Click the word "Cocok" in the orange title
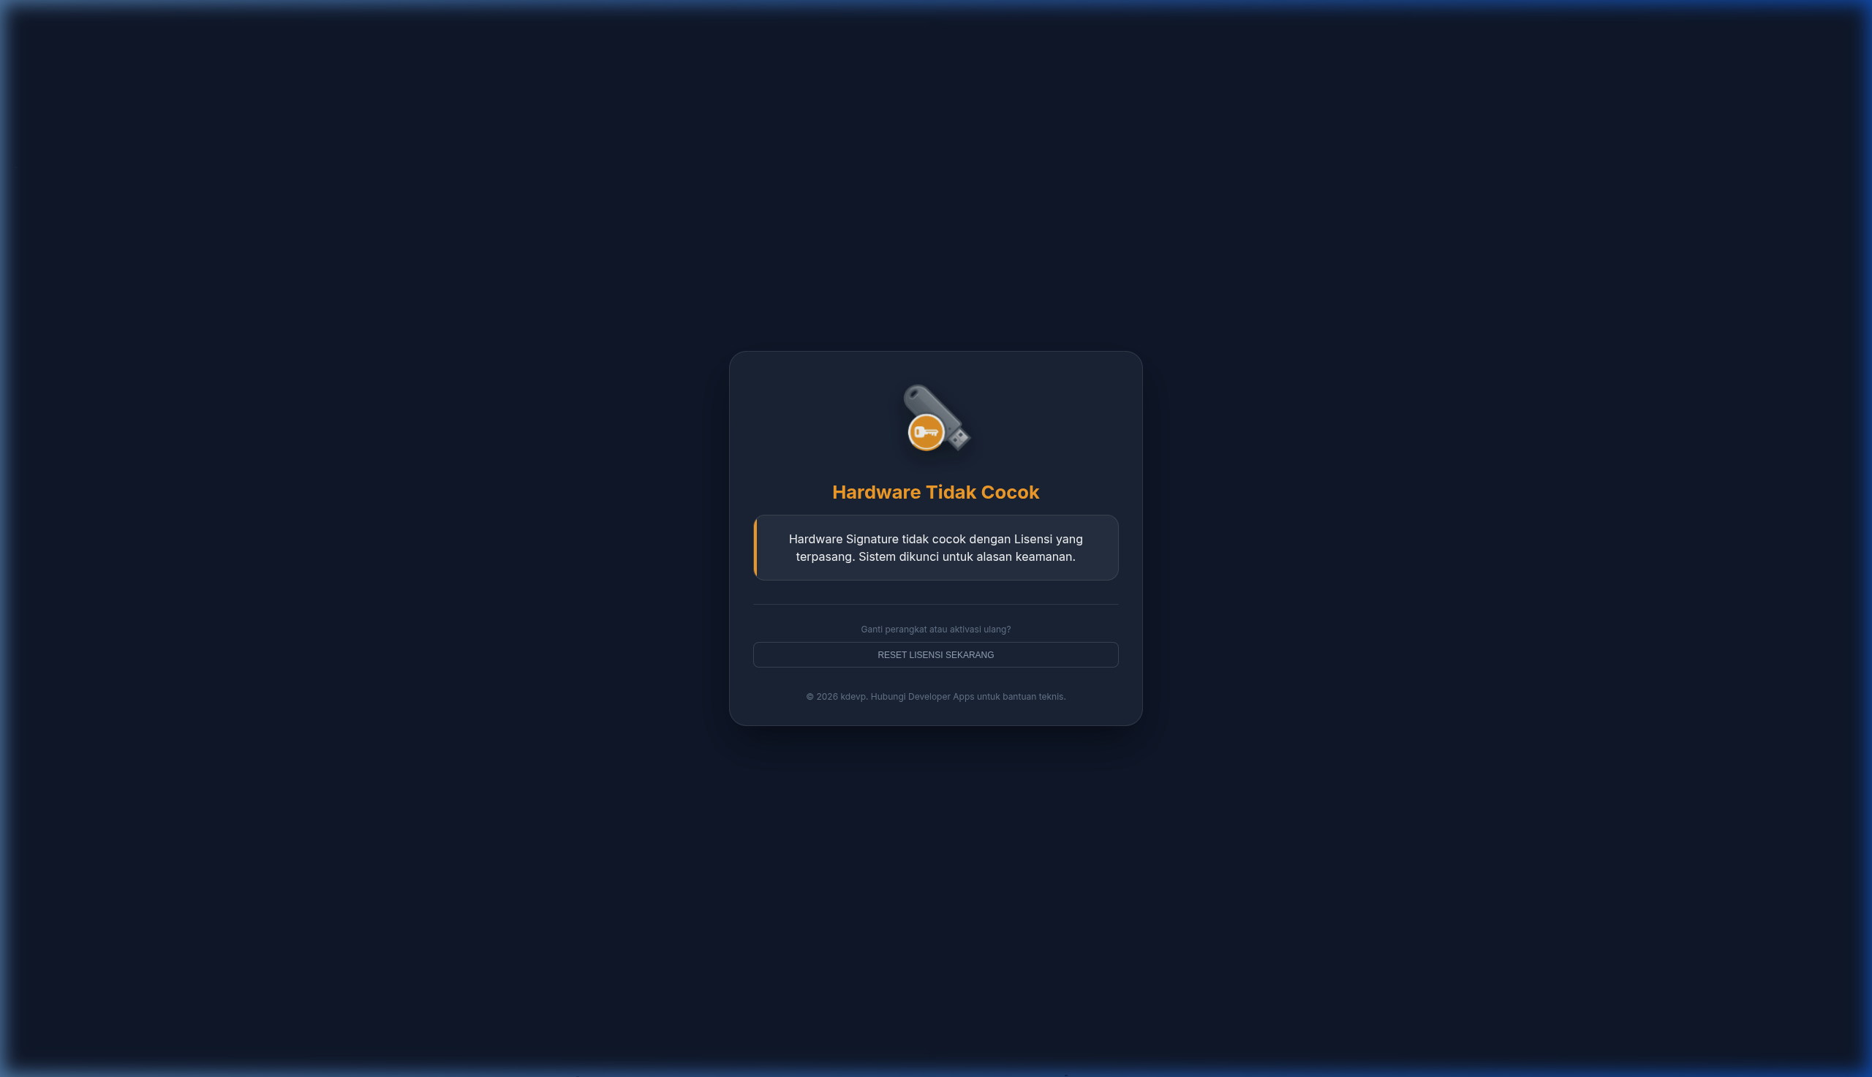 [x=1010, y=492]
